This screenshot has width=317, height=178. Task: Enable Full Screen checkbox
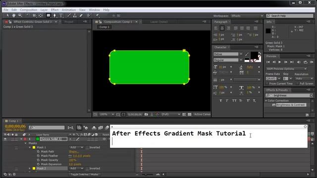pyautogui.click(x=297, y=84)
